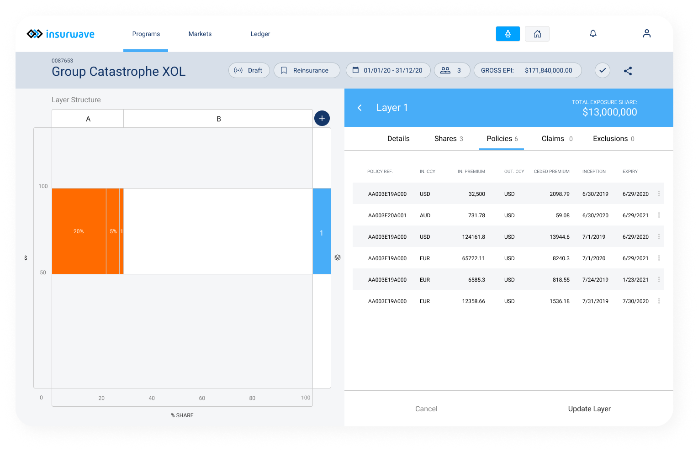Switch to the Claims tab
Image resolution: width=698 pixels, height=451 pixels.
click(557, 138)
